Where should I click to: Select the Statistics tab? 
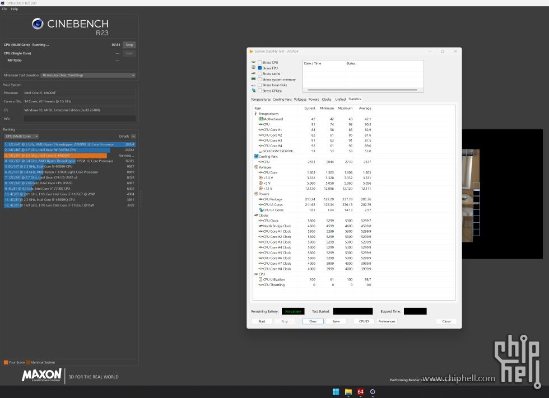pos(355,99)
